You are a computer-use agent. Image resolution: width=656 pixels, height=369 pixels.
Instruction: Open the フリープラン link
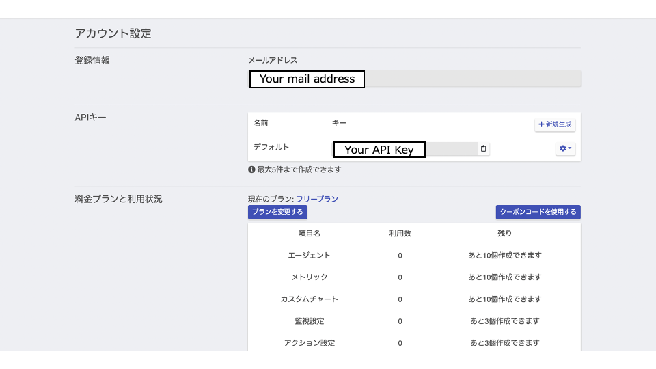tap(317, 199)
